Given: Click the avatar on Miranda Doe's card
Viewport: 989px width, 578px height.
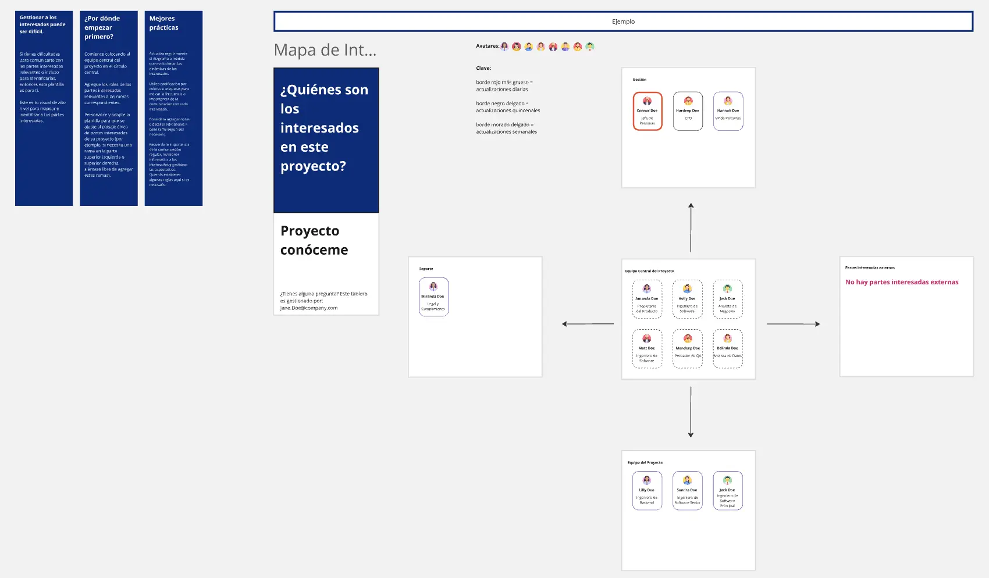Looking at the screenshot, I should [433, 287].
